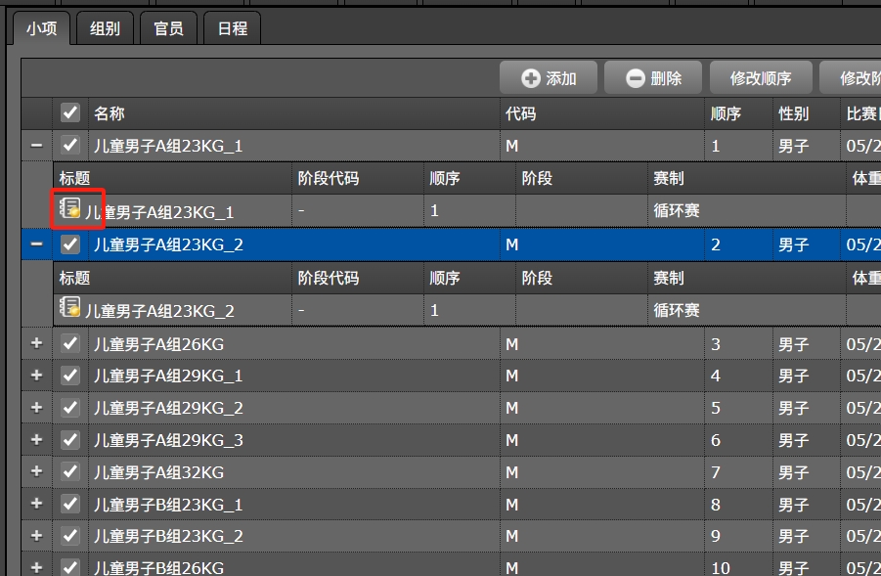
Task: Expand the 儿童男子A组32KG row
Action: (x=37, y=471)
